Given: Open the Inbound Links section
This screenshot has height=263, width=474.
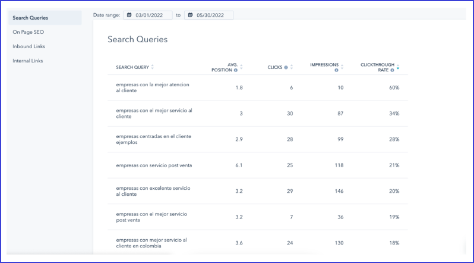Looking at the screenshot, I should 29,46.
